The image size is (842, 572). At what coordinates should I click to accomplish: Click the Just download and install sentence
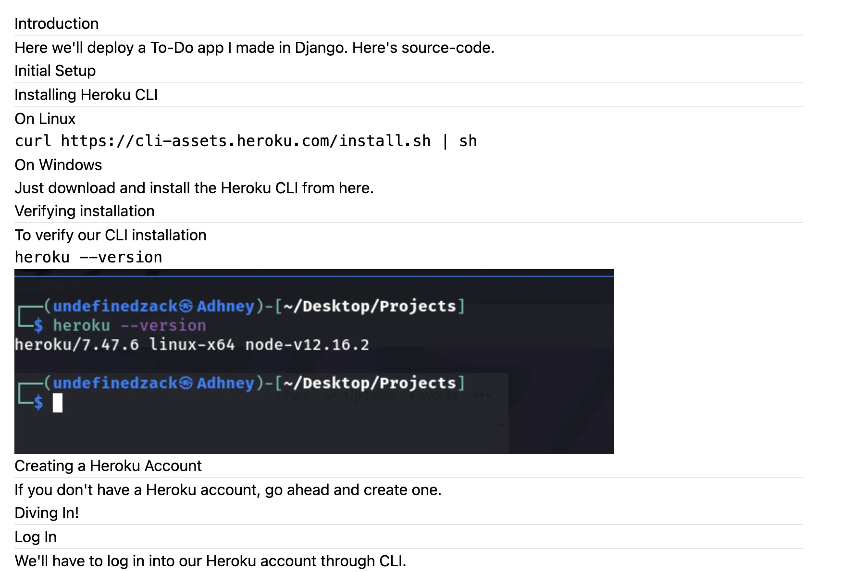(194, 188)
